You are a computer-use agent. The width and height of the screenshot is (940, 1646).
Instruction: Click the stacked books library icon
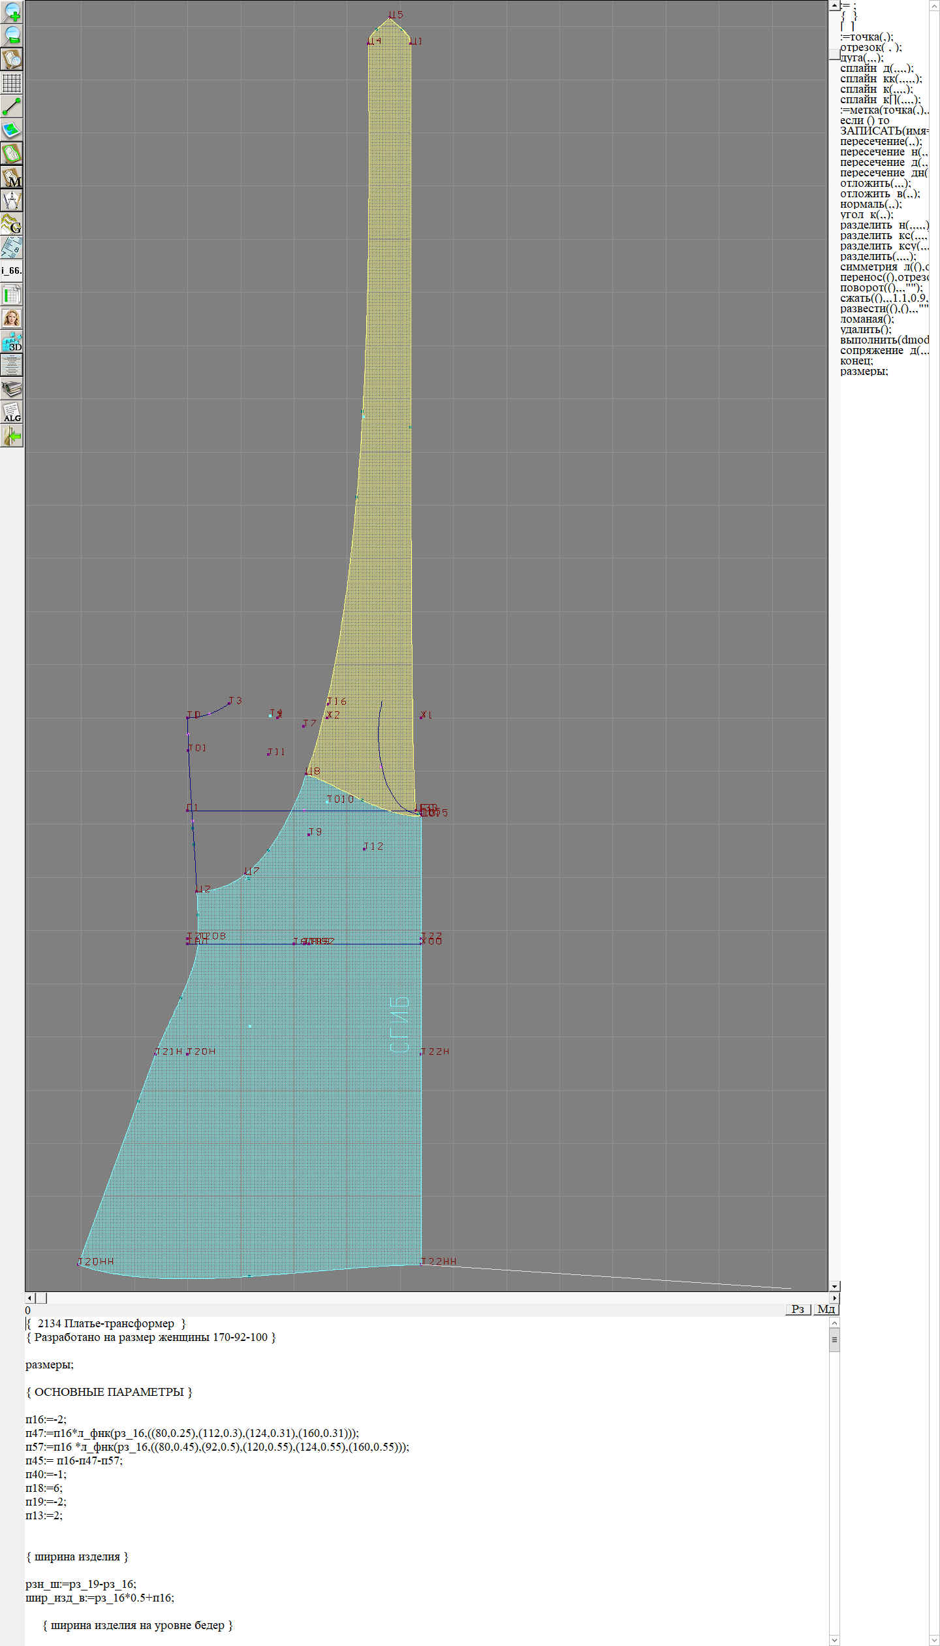12,389
